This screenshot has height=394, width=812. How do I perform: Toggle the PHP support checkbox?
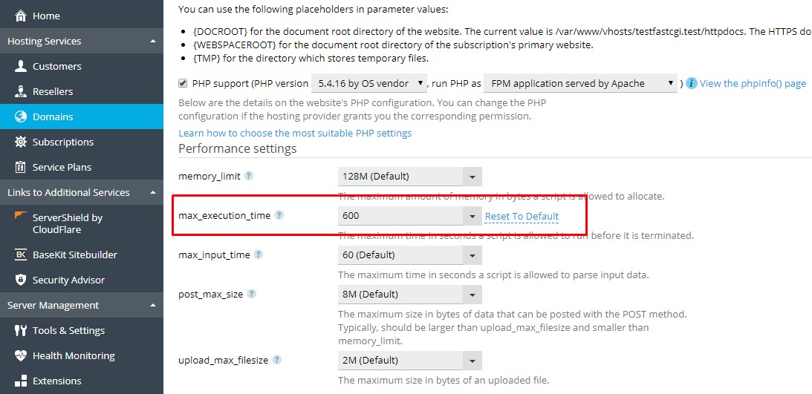click(183, 83)
